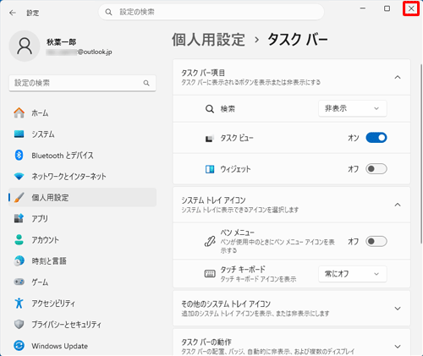Viewport: 423px width, 356px height.
Task: Click the アカウント person icon
Action: (19, 240)
